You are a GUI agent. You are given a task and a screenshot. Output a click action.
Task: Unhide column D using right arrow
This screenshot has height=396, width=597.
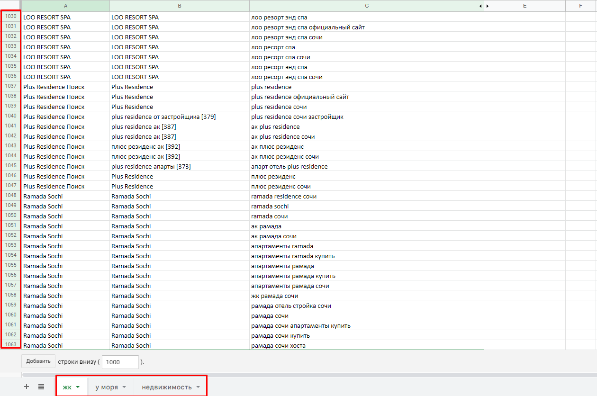[x=488, y=6]
